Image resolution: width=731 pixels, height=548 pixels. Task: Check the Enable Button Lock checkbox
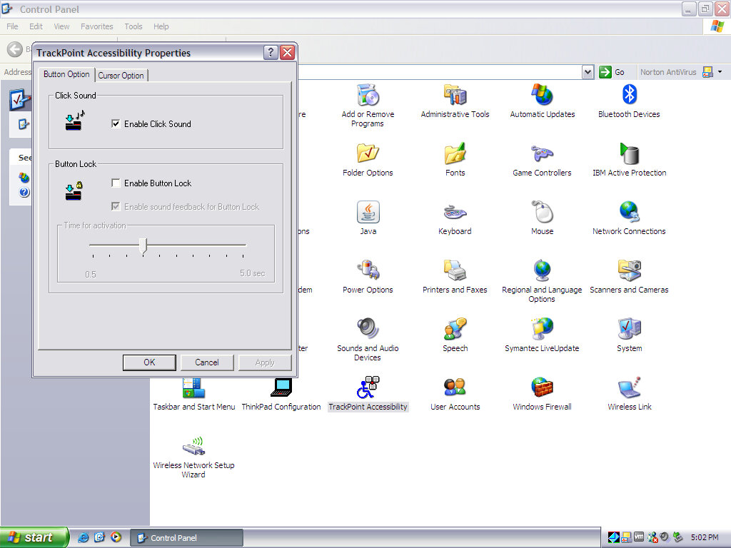(x=116, y=183)
